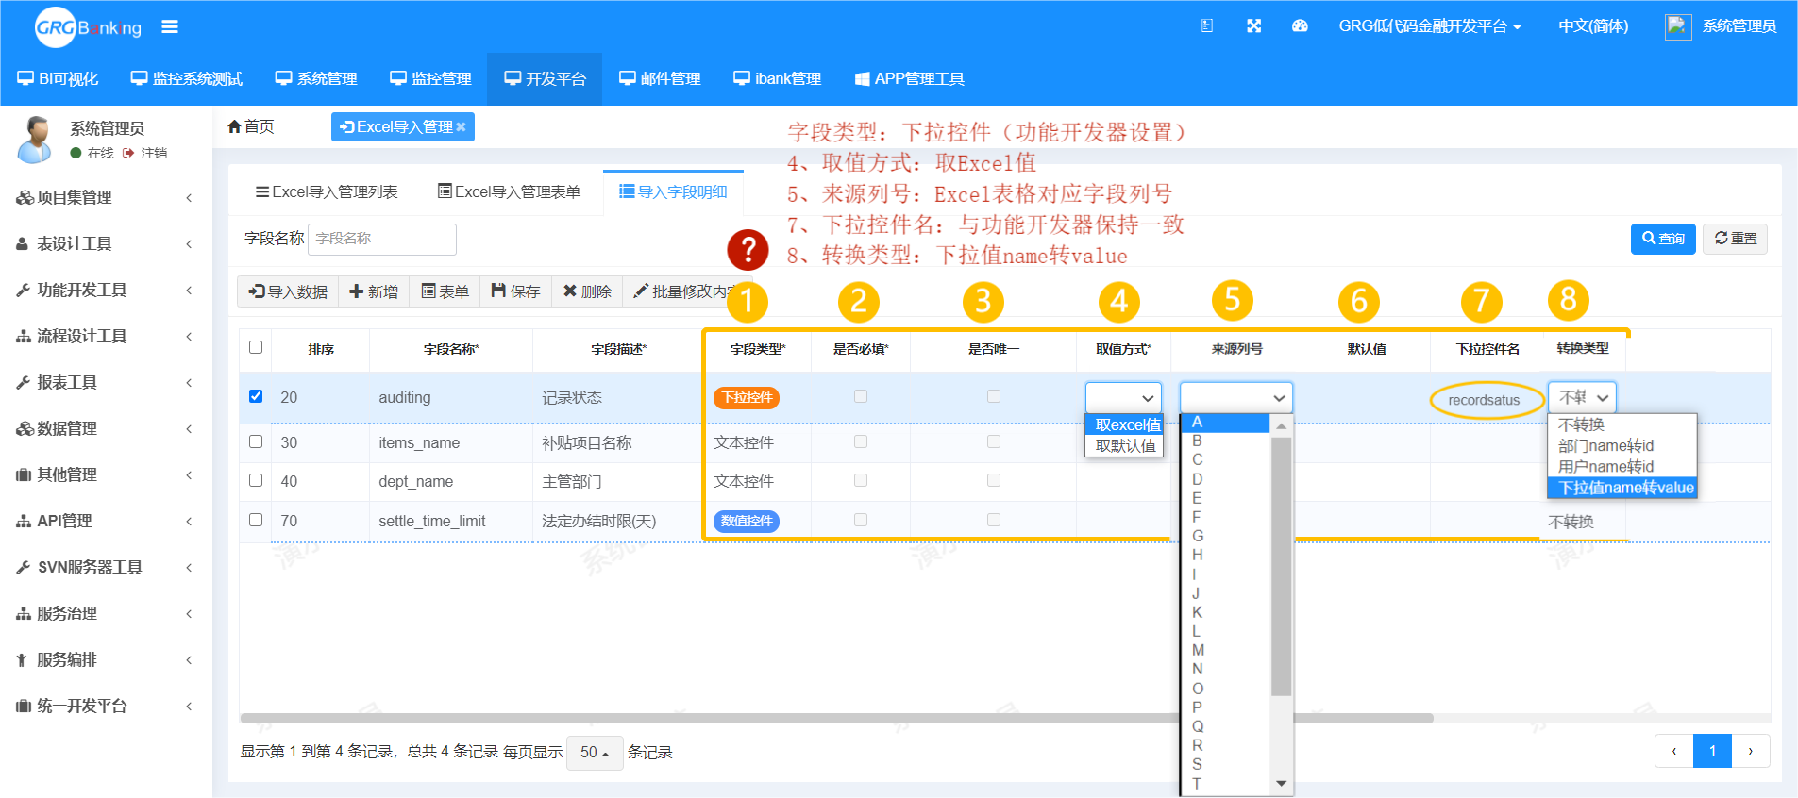The height and width of the screenshot is (798, 1798).
Task: Expand 统一开发平台 sidebar item
Action: (106, 706)
